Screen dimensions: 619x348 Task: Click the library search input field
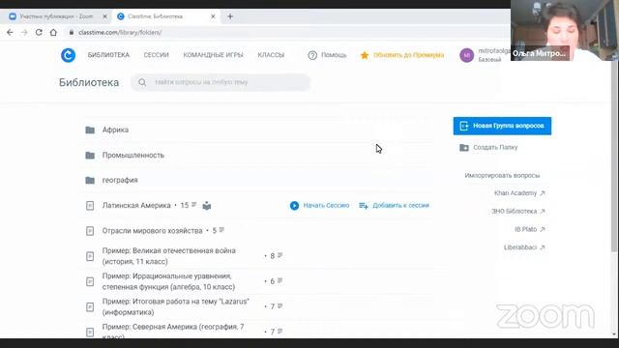point(221,82)
